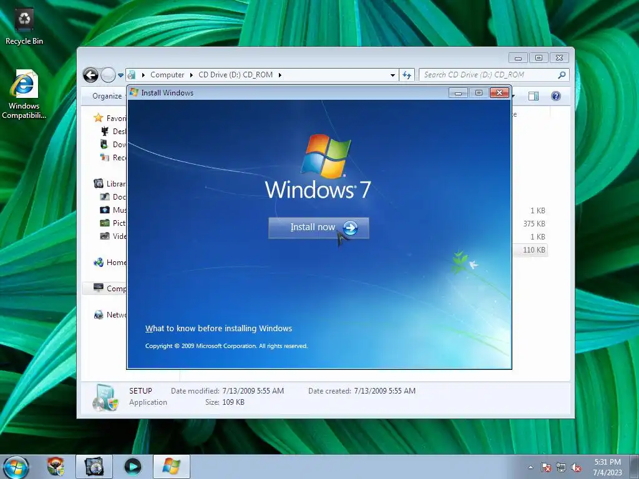Screen dimensions: 639x479
Task: Click Install Windows taskbar button
Action: coord(171,467)
